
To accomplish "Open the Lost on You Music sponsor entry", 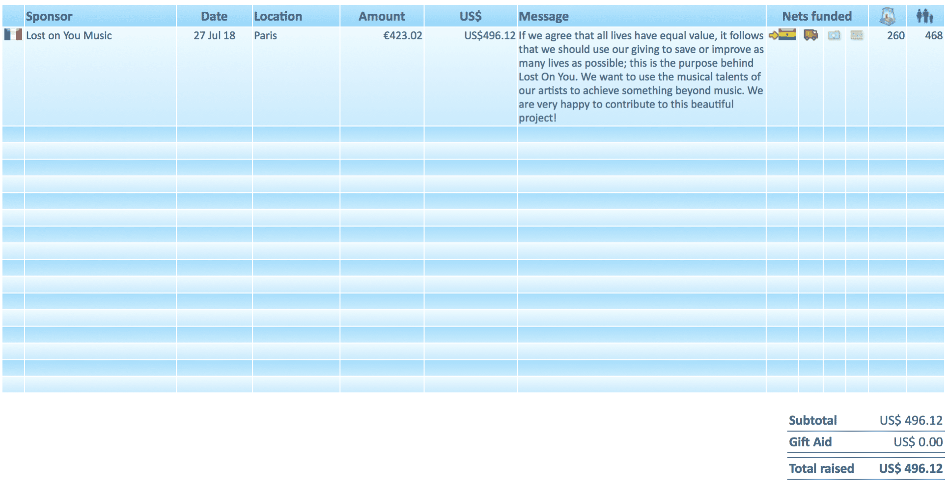I will point(69,35).
